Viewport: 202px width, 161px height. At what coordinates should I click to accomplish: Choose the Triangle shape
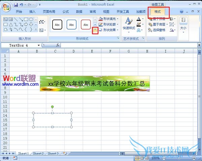(11, 25)
